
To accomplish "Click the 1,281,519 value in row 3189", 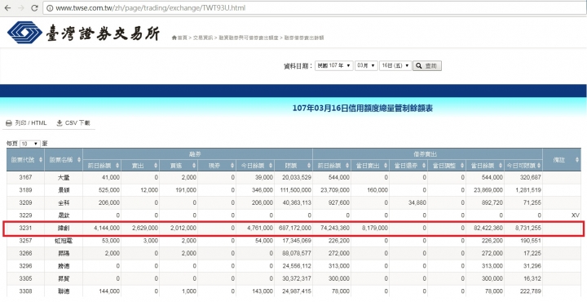I will tap(528, 190).
